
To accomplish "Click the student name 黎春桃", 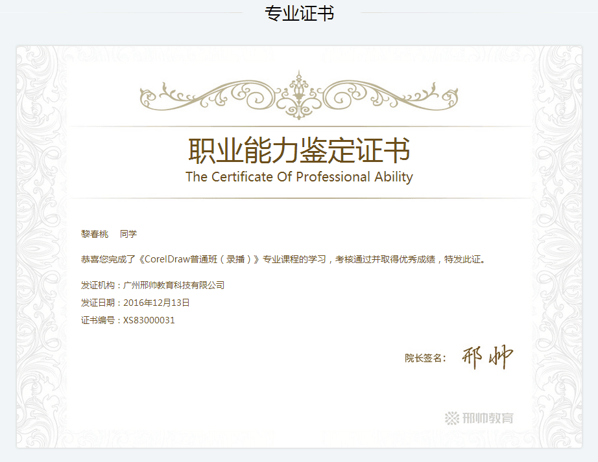I will [95, 234].
